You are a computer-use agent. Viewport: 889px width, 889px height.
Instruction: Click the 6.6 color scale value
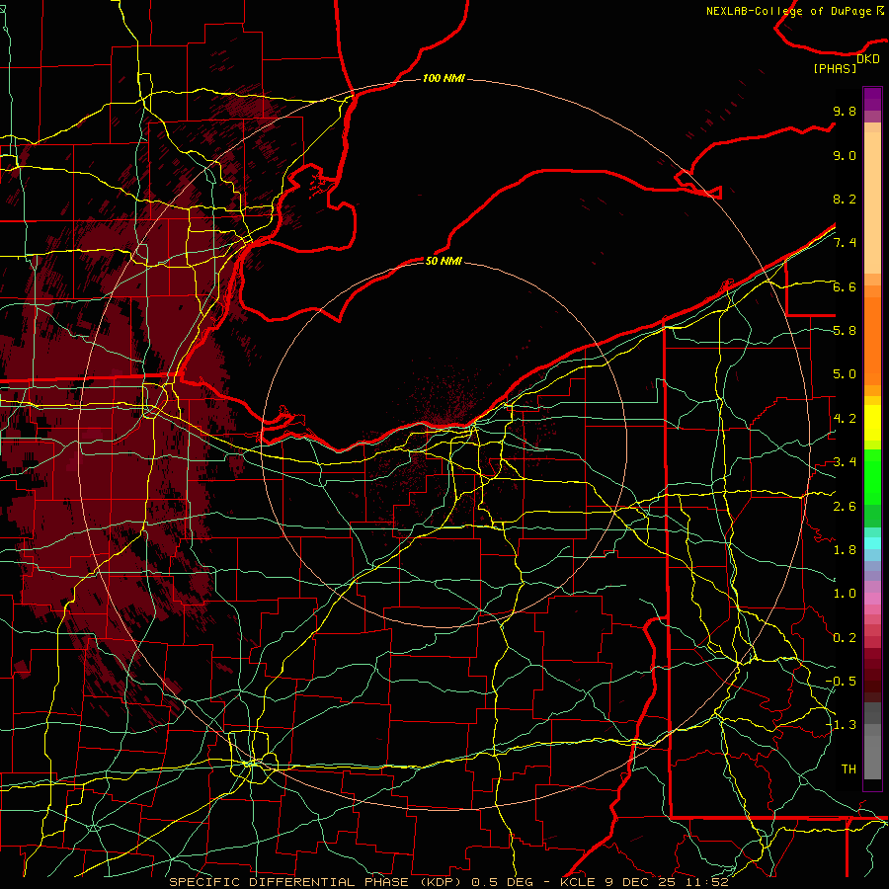tap(845, 286)
